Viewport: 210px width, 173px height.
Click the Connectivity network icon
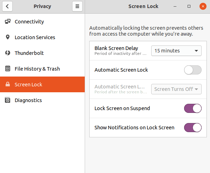click(x=7, y=22)
